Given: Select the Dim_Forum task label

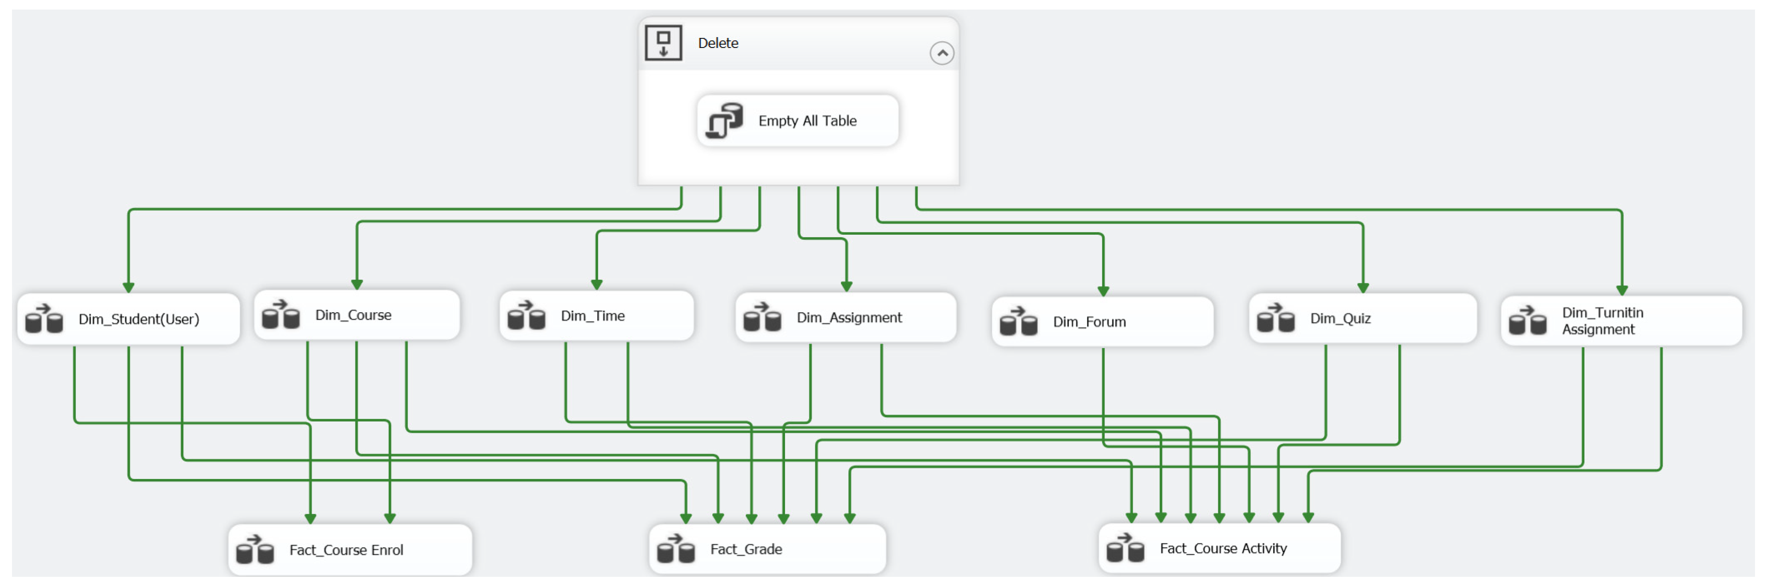Looking at the screenshot, I should [x=1089, y=322].
